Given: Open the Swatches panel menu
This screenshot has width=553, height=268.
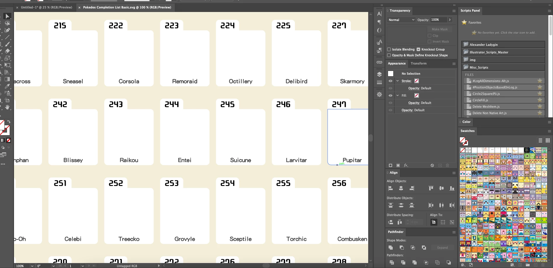Looking at the screenshot, I should (x=549, y=131).
